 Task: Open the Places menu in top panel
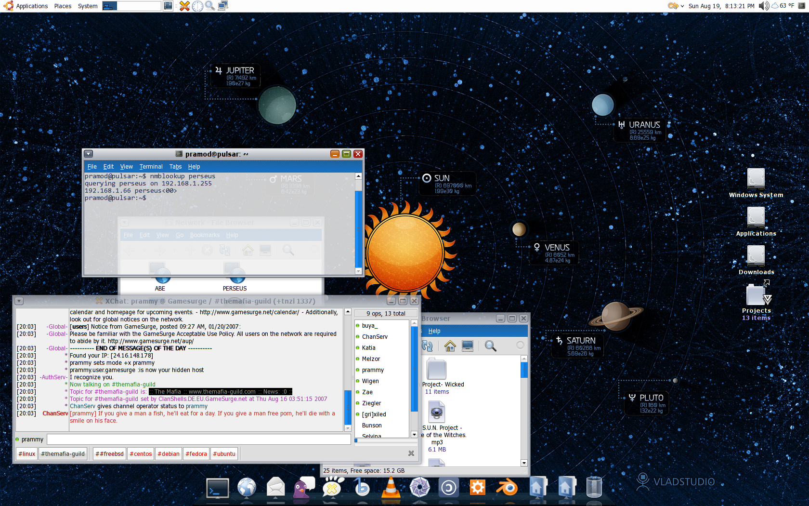(x=63, y=6)
